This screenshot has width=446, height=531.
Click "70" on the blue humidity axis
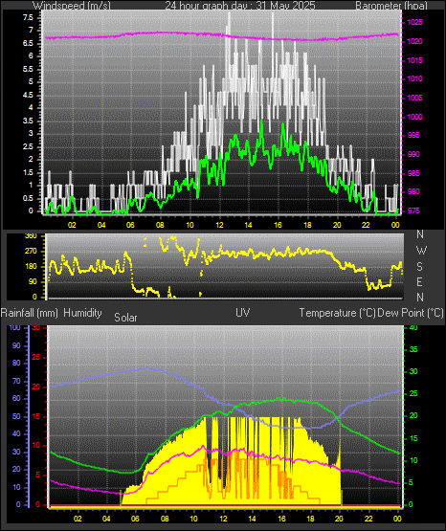[x=16, y=381]
